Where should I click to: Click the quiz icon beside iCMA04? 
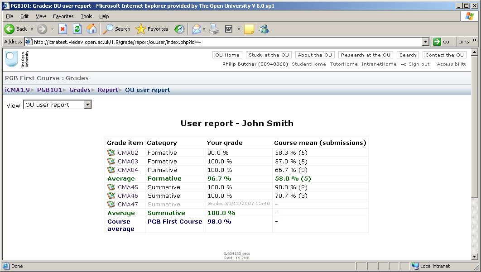pyautogui.click(x=111, y=170)
